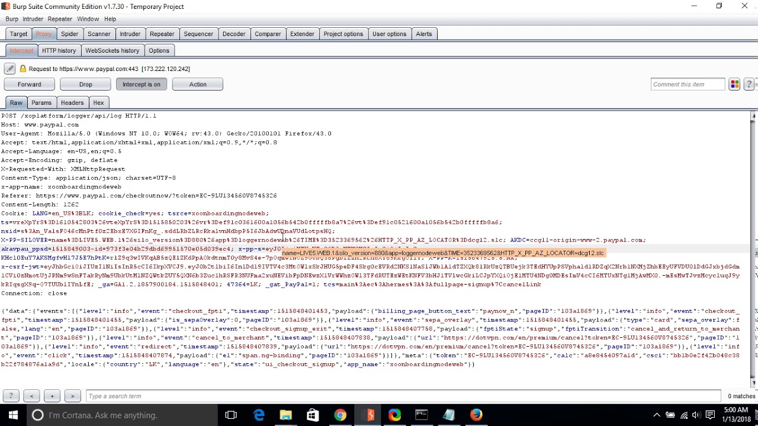Switch to the WebSockets history sub-tab

[112, 50]
